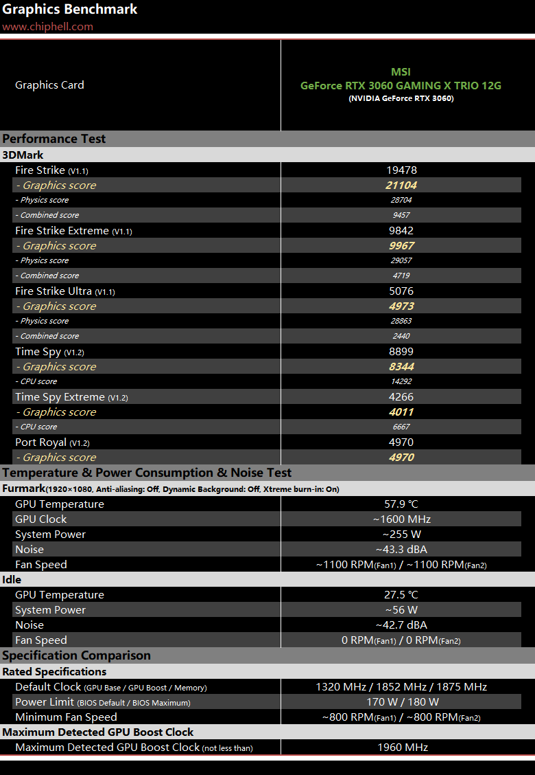Select the Power Limit row label
Viewport: 535px width, 775px height.
pyautogui.click(x=102, y=702)
